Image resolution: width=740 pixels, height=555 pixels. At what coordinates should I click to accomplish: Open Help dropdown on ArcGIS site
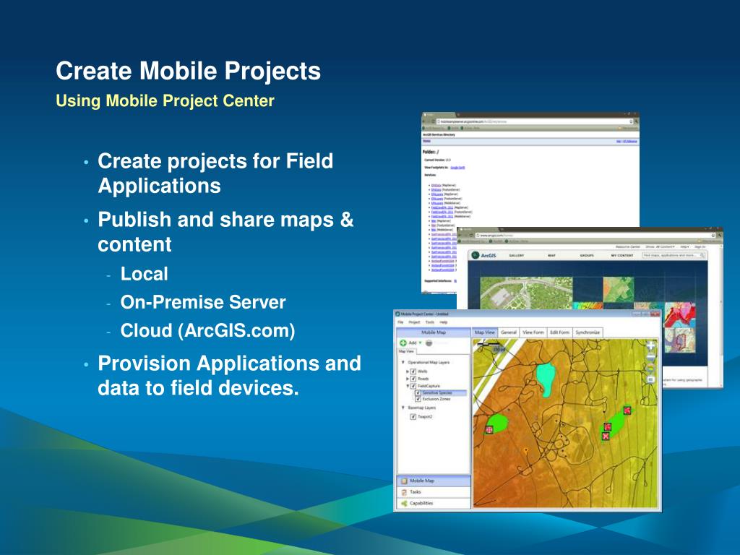[x=685, y=247]
